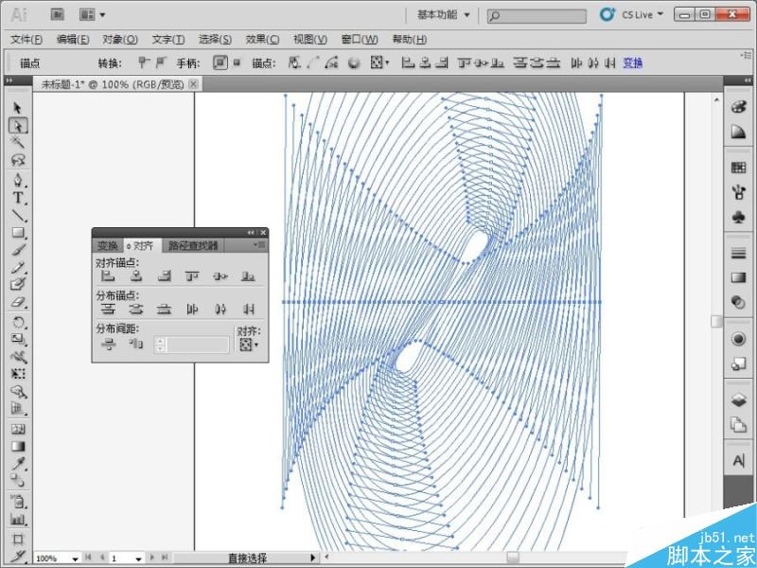Select the Direct Selection tool
757x568 pixels.
[x=17, y=124]
